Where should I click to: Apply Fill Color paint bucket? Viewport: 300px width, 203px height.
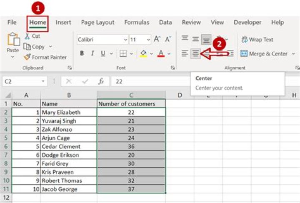tap(143, 54)
